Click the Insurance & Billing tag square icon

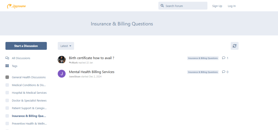click(x=7, y=116)
